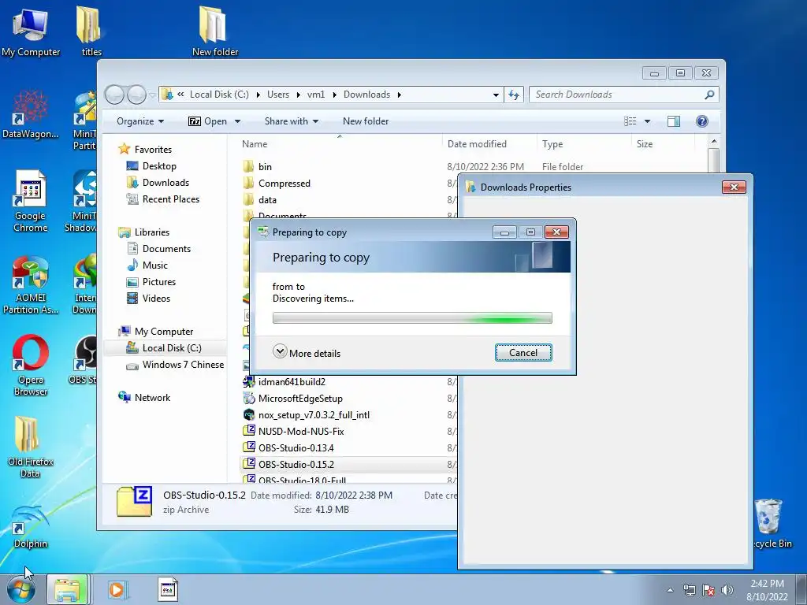Screen dimensions: 807x605
Task: Select Recent Places in the navigation pane
Action: coord(162,199)
